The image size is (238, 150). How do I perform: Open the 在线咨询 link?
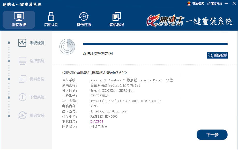click(198, 3)
